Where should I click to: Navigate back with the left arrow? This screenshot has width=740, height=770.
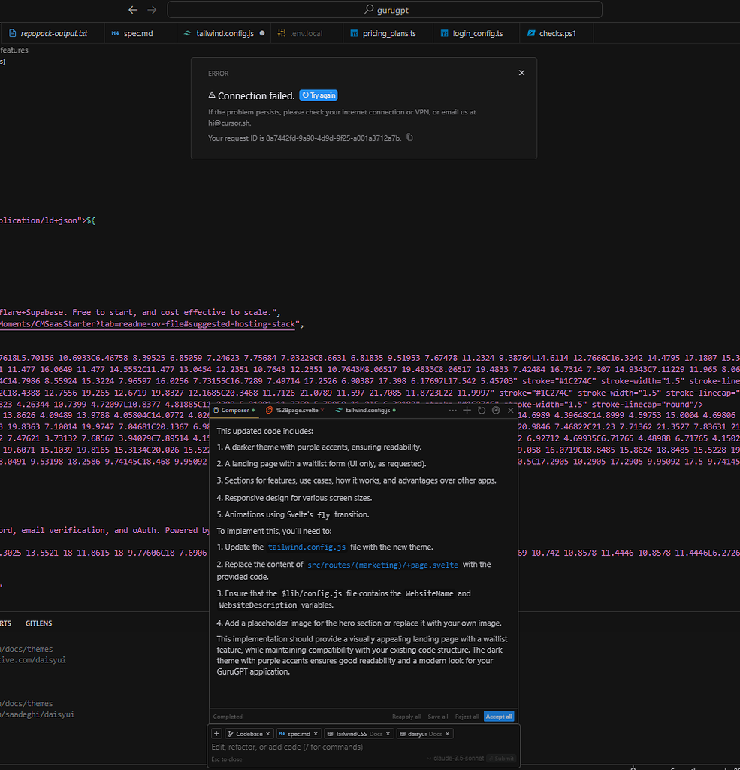[x=133, y=10]
